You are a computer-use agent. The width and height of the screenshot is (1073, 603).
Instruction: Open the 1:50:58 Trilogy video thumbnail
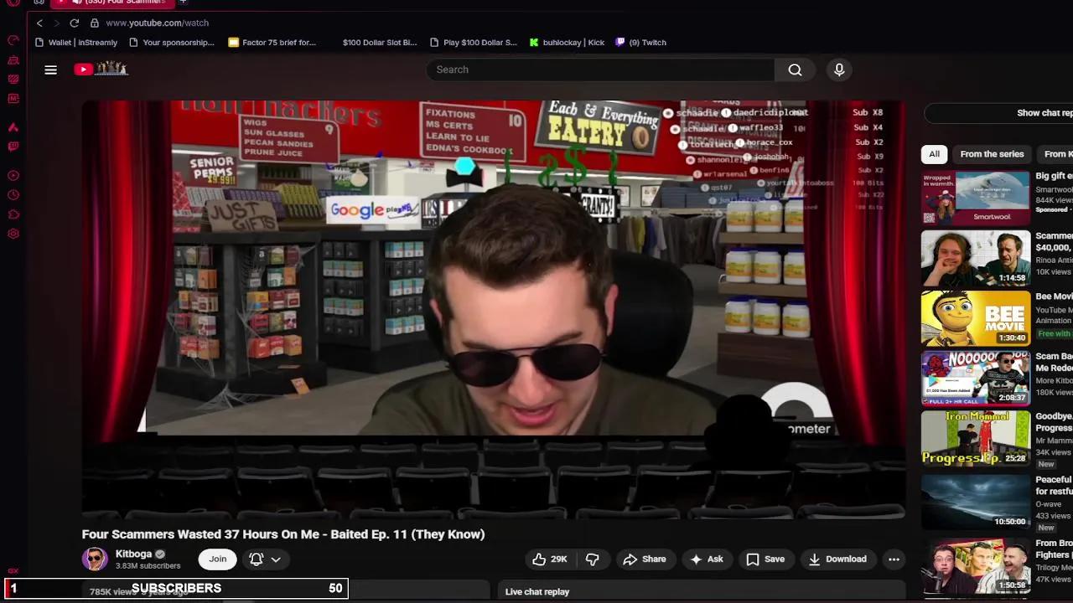pyautogui.click(x=976, y=565)
